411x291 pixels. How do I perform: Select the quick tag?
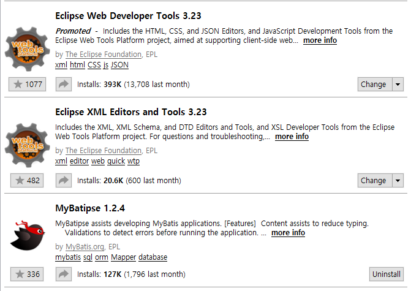pos(116,161)
